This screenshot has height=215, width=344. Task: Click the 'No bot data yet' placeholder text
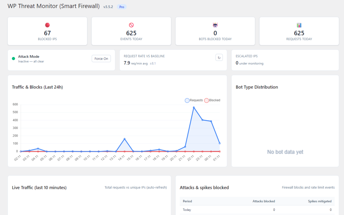click(285, 152)
